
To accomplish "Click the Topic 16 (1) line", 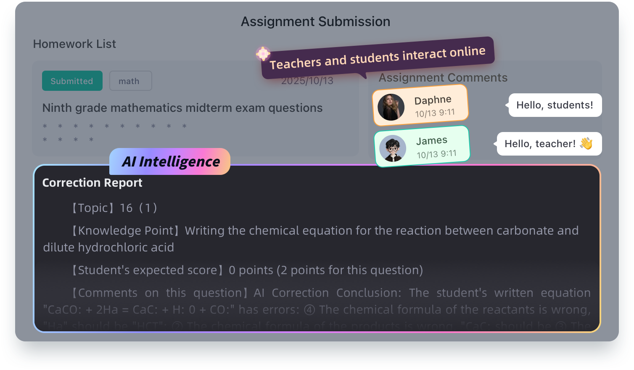I will tap(114, 208).
